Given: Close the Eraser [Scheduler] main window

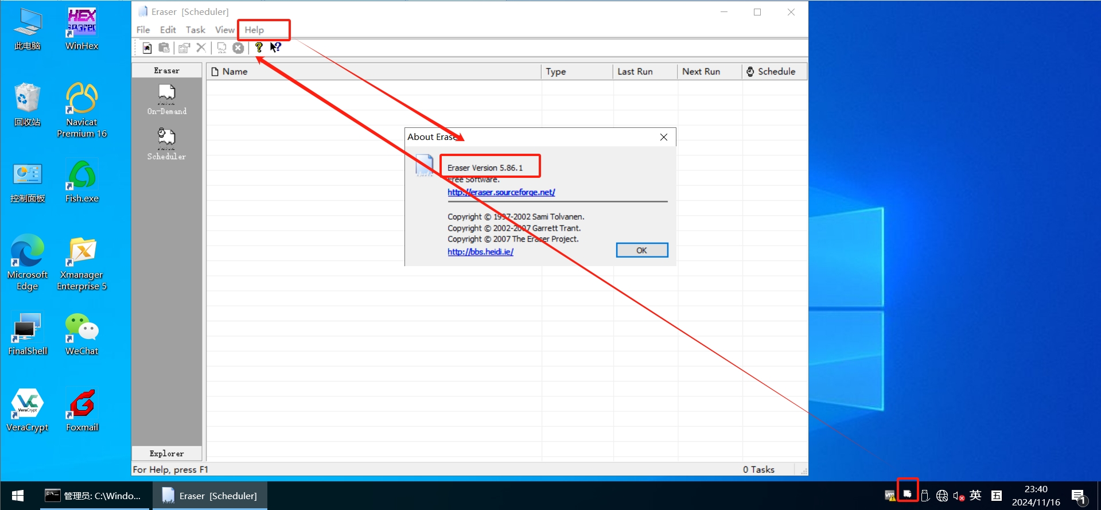Looking at the screenshot, I should pos(791,12).
